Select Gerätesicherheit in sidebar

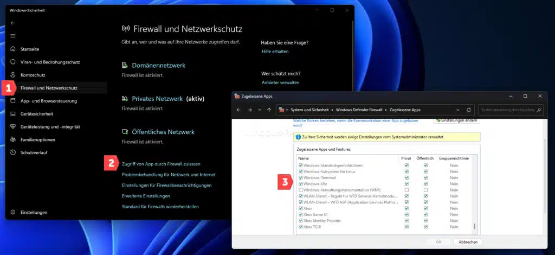pos(37,114)
